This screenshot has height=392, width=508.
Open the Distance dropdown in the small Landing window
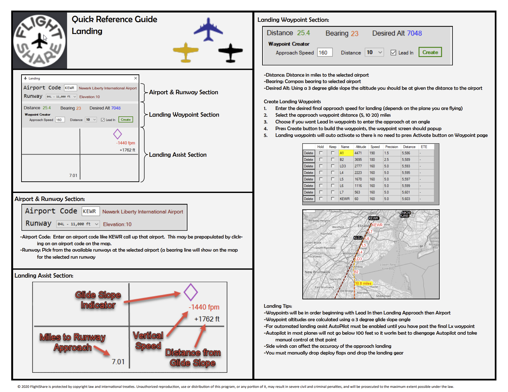[x=91, y=120]
